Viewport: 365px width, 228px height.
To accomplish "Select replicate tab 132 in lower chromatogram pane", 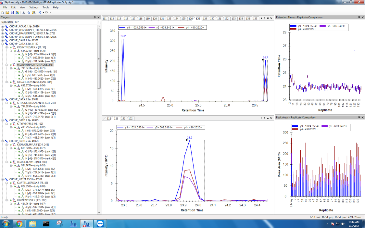I will click(123, 119).
